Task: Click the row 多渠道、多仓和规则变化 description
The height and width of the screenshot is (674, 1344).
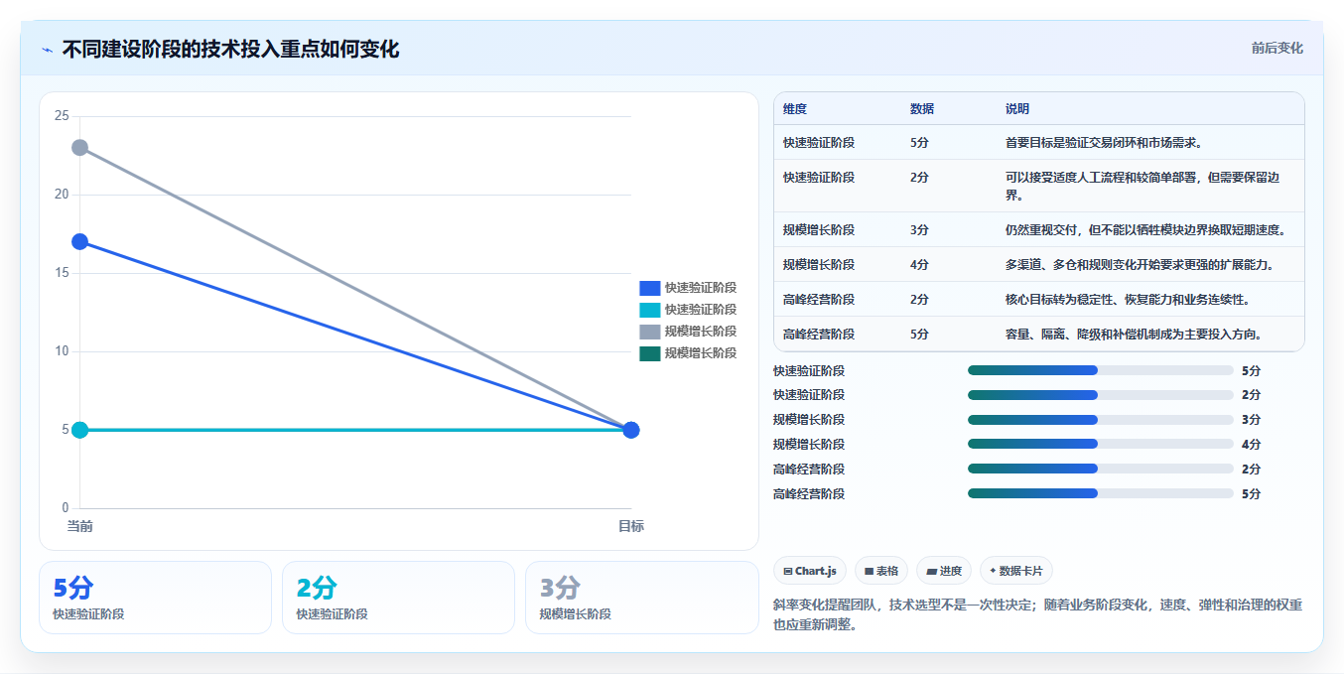Action: (1140, 265)
